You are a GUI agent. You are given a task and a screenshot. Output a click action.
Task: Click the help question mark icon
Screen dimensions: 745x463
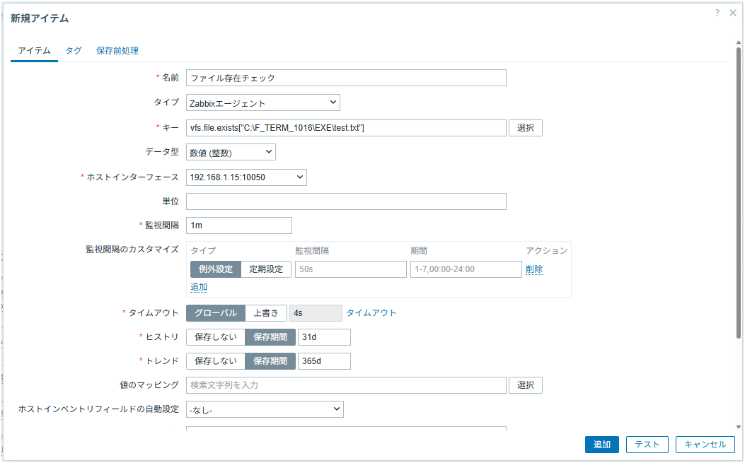[717, 13]
